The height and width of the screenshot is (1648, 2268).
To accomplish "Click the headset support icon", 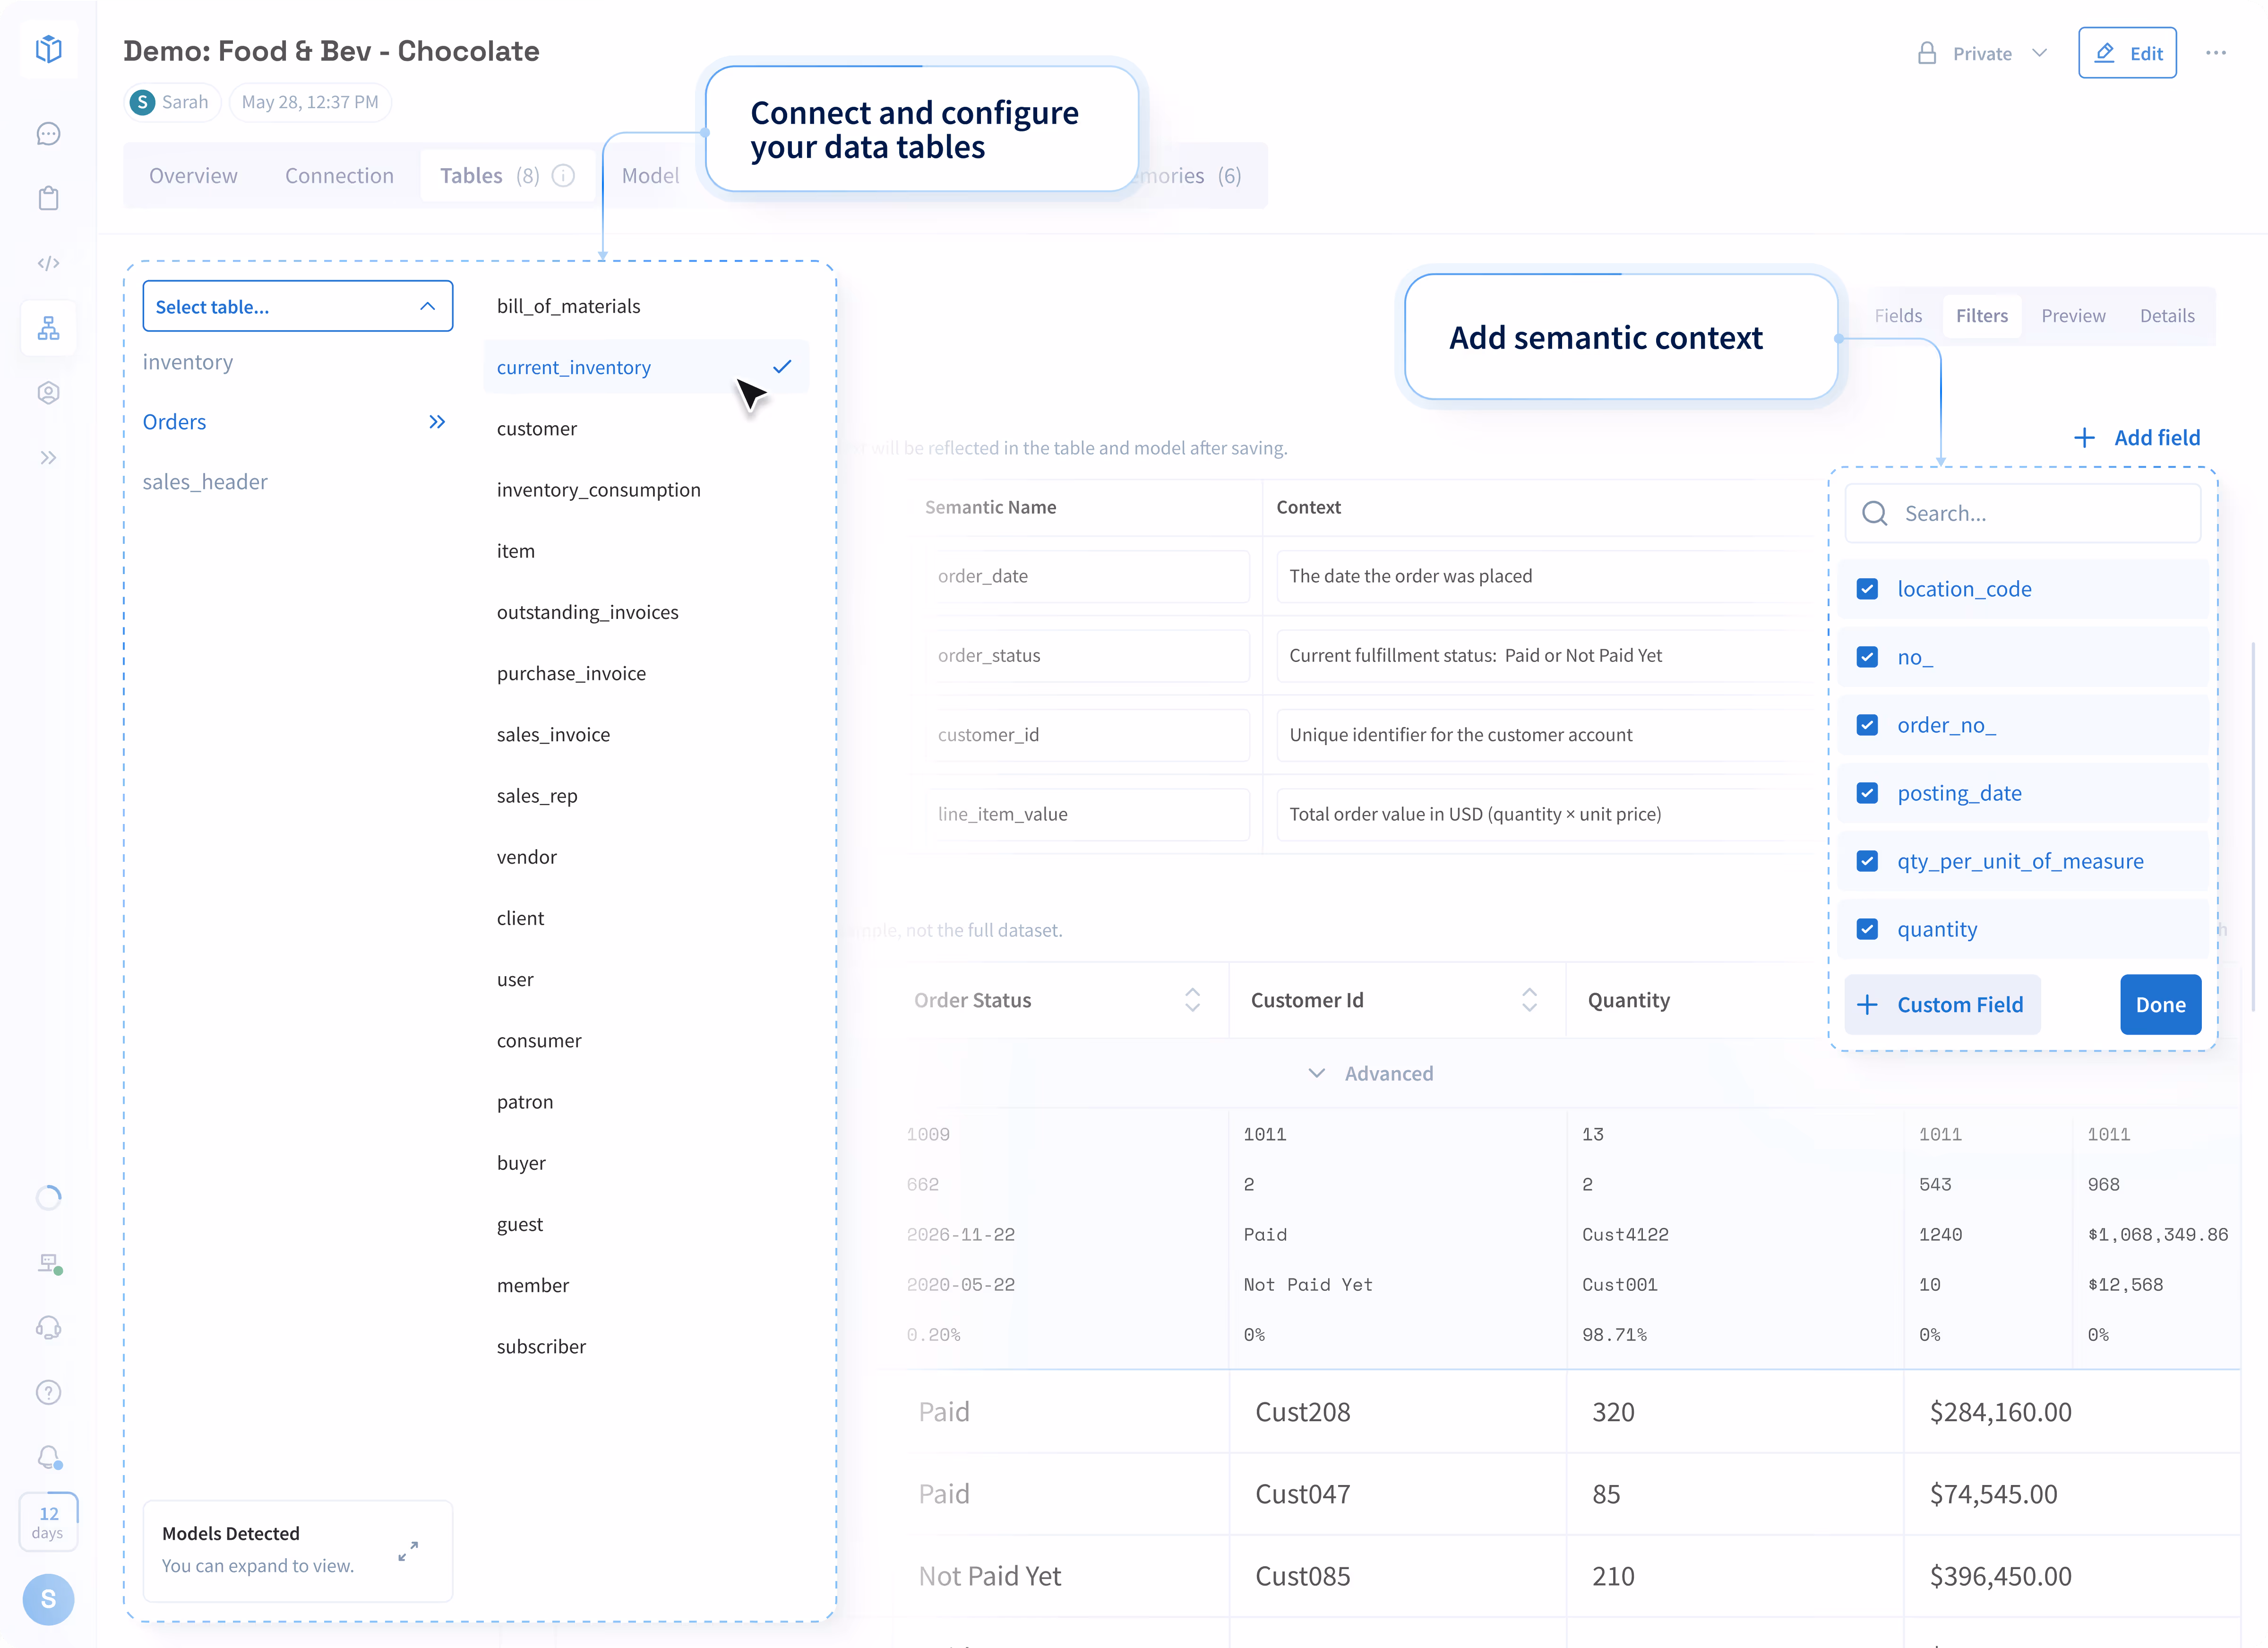I will (48, 1328).
